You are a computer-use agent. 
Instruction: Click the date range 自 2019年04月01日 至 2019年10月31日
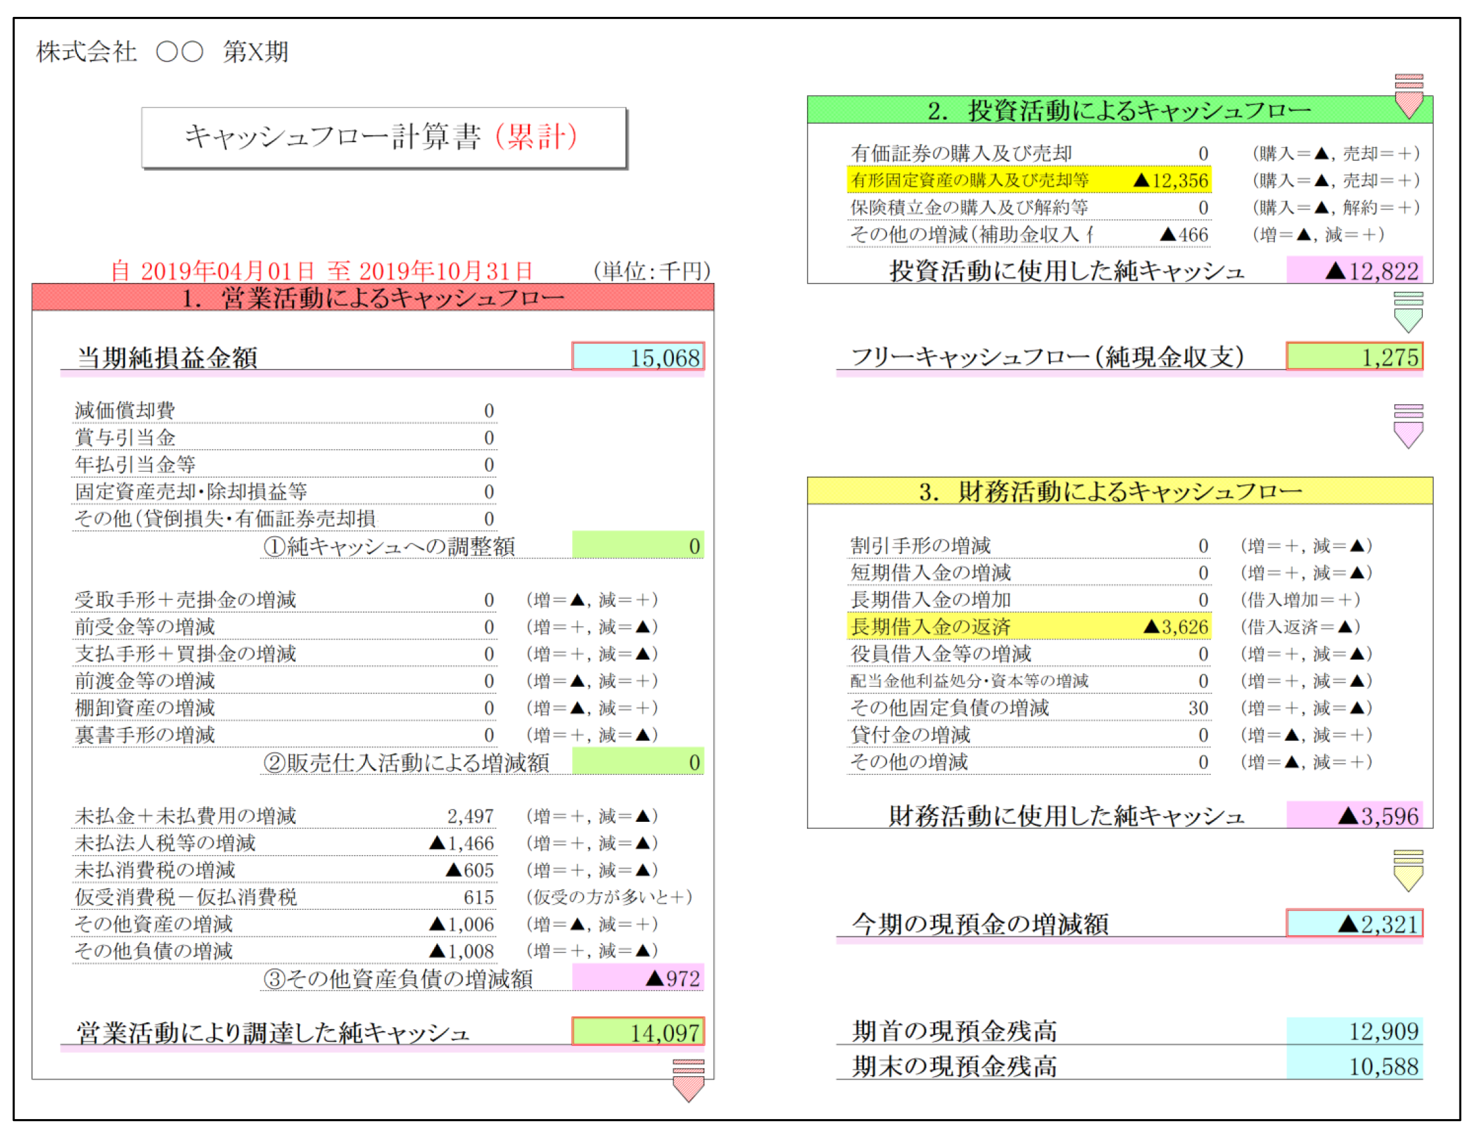(322, 271)
